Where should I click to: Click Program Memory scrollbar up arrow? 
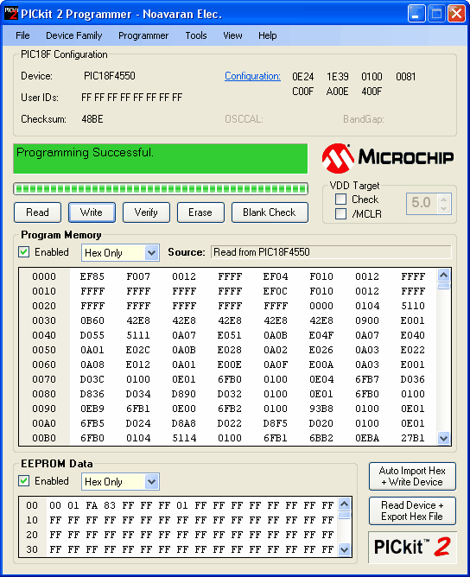[443, 275]
